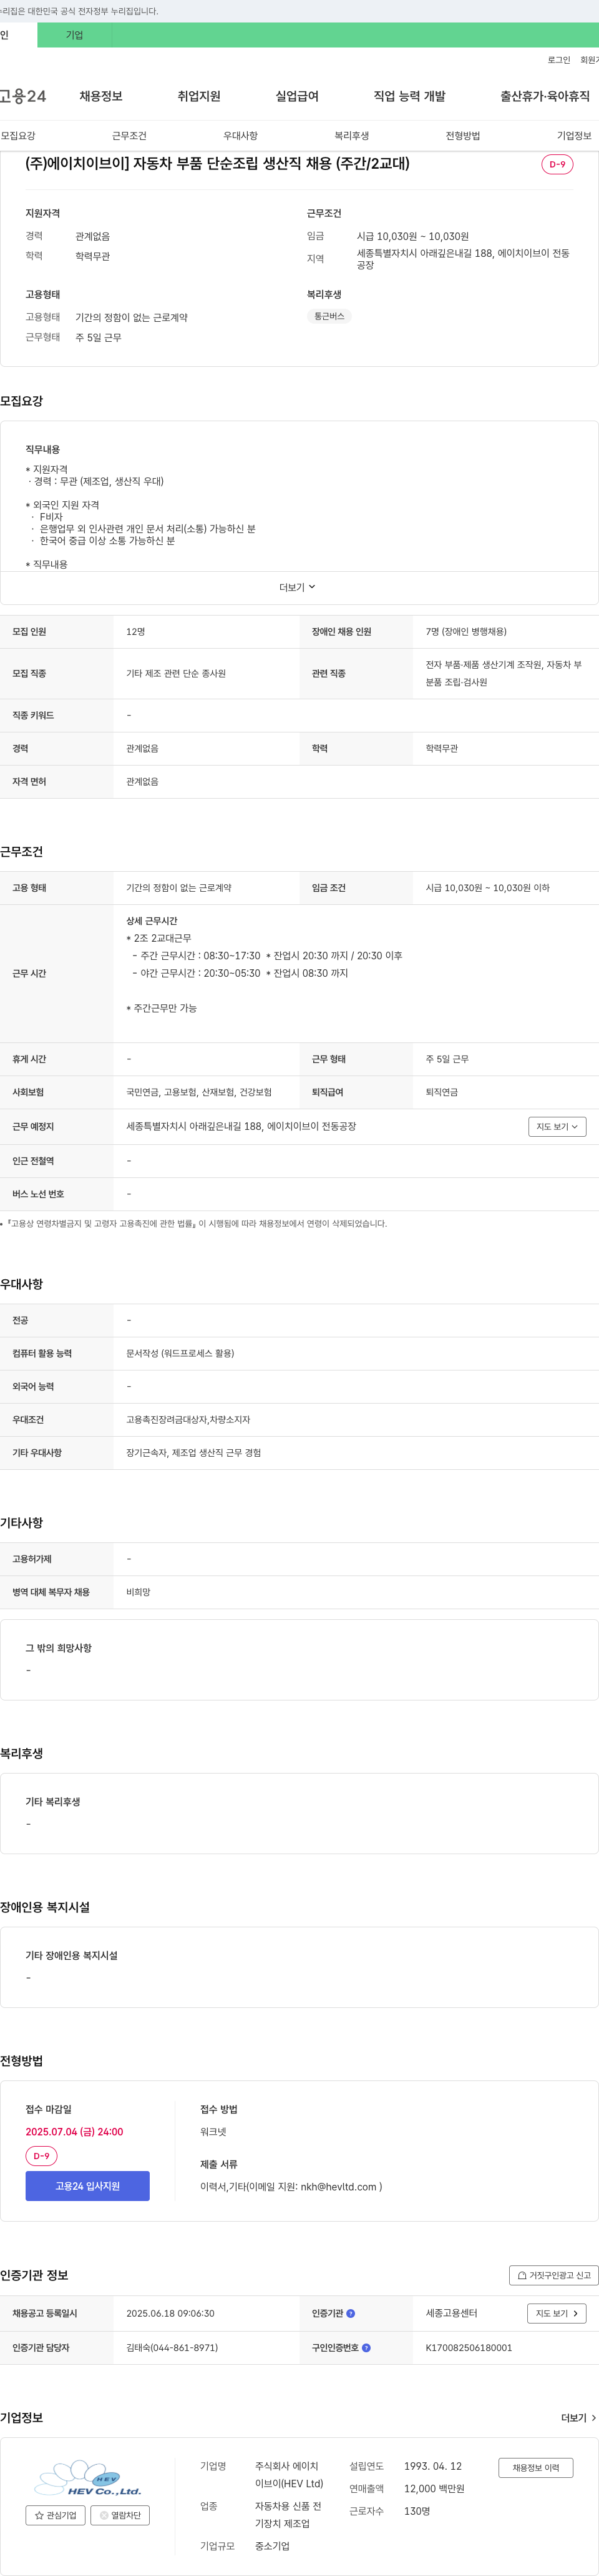Open the 출산휴가·육아휴직 menu
599x2576 pixels.
(x=545, y=96)
